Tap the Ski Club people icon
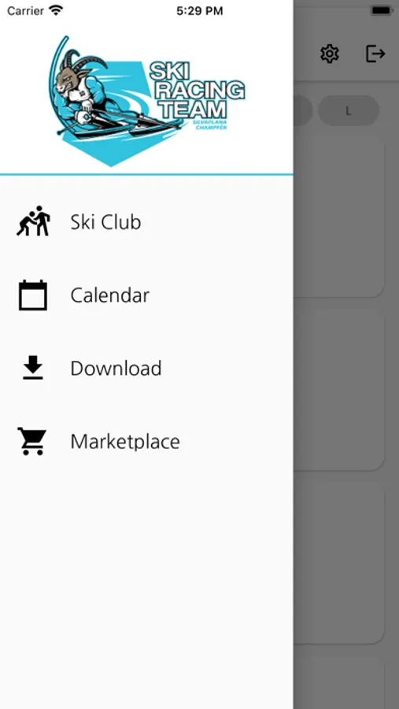Image resolution: width=399 pixels, height=709 pixels. tap(33, 221)
